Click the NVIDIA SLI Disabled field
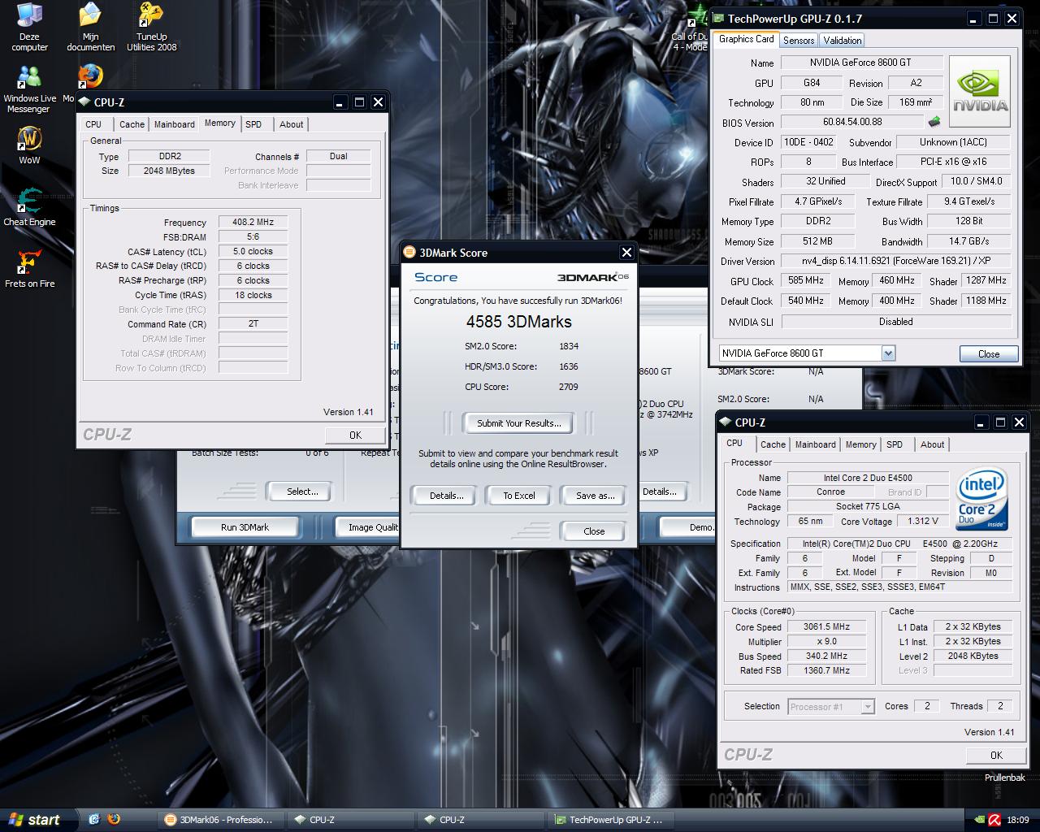 tap(895, 322)
